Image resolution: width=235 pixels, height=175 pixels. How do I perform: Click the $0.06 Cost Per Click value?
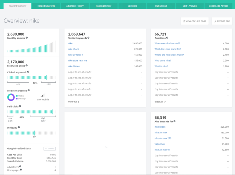(x=53, y=155)
